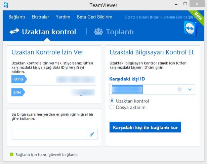Click the large TeamViewer logo in header
This screenshot has width=207, height=164.
point(190,29)
